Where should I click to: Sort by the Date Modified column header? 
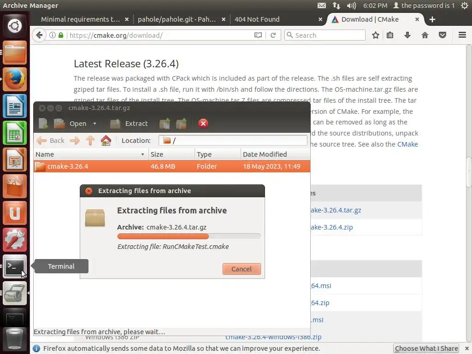click(276, 154)
